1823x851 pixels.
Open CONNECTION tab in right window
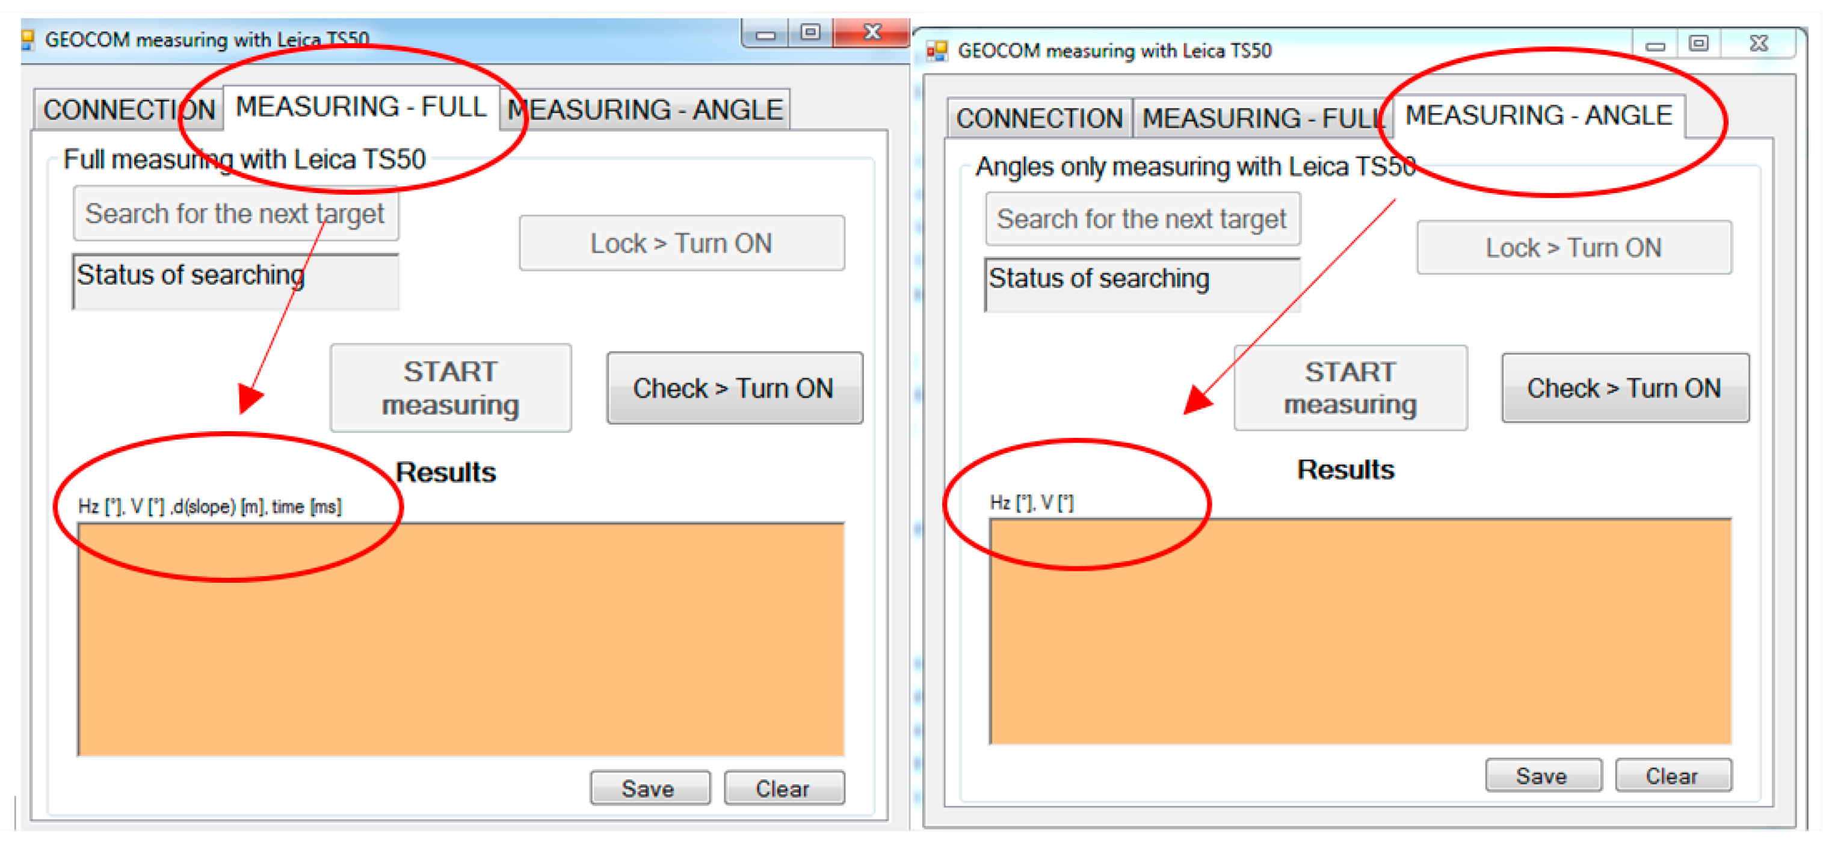pos(1039,118)
